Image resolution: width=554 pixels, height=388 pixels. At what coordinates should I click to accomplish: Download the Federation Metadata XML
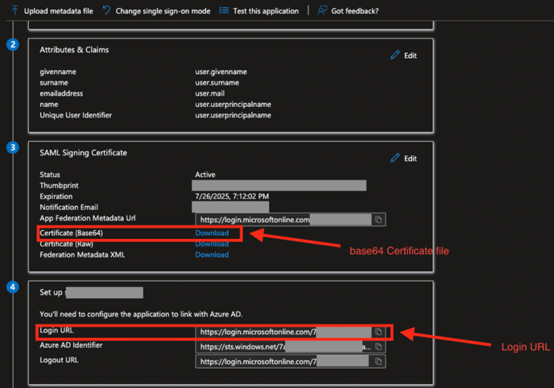212,255
